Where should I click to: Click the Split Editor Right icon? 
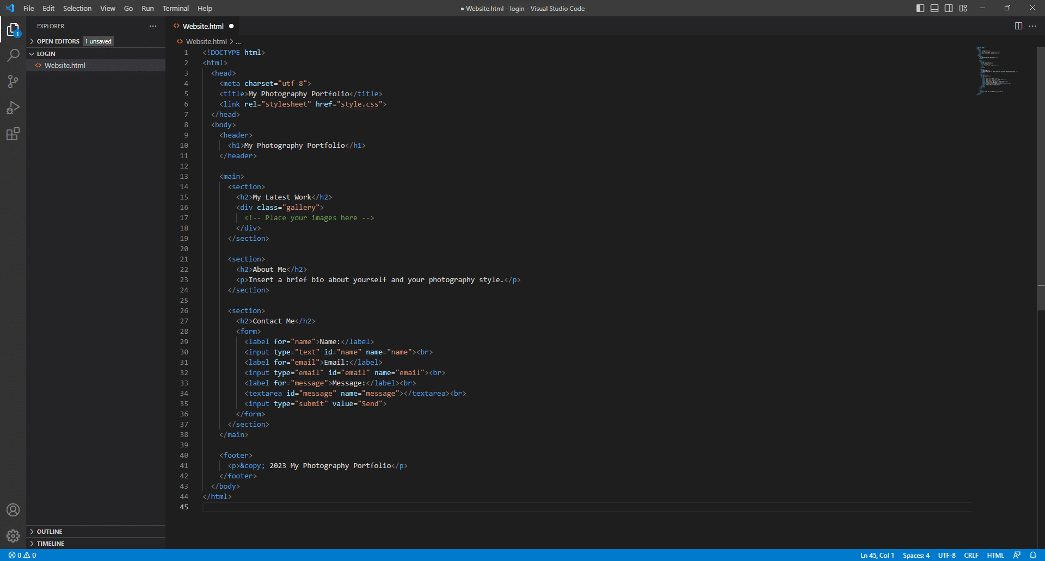coord(1018,26)
